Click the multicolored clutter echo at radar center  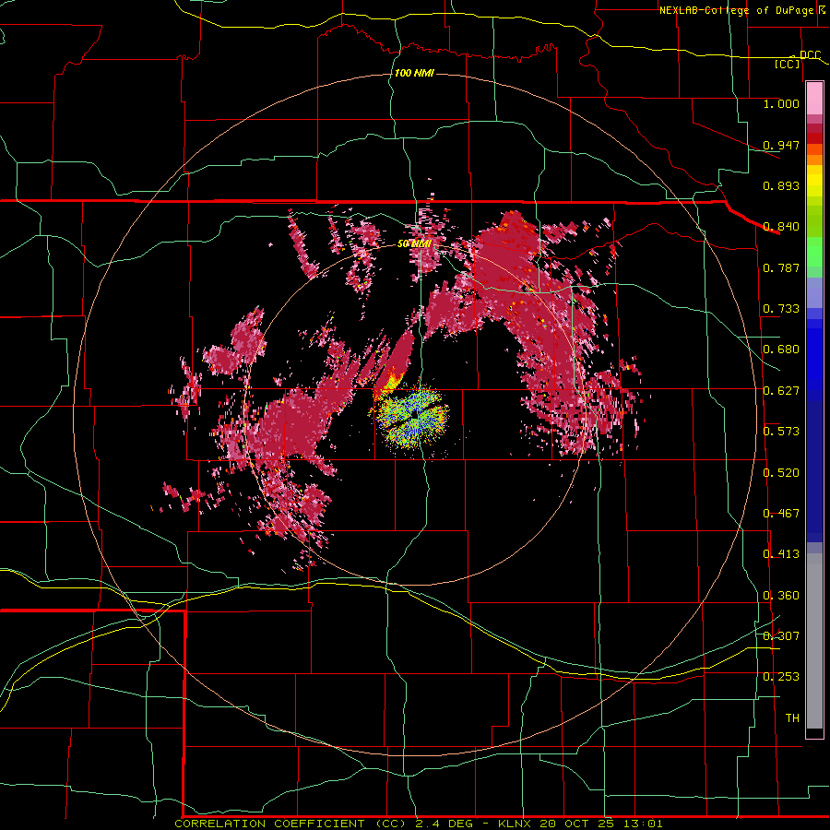[x=412, y=417]
